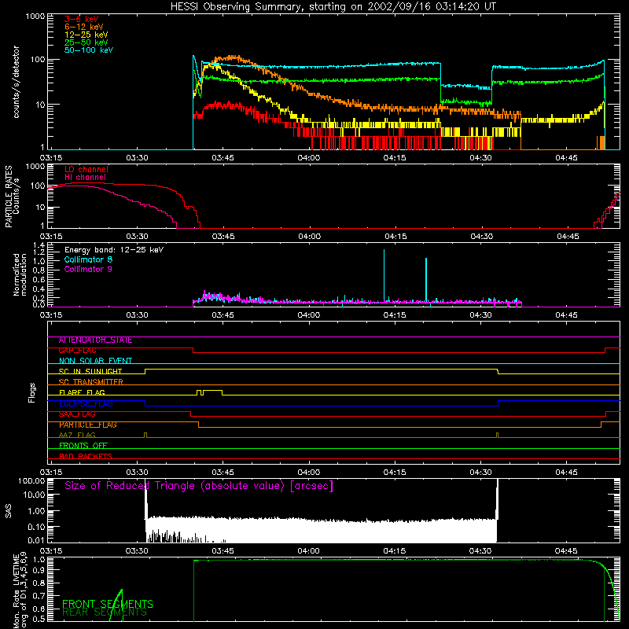Click the GAP_FLAG label

pyautogui.click(x=77, y=351)
